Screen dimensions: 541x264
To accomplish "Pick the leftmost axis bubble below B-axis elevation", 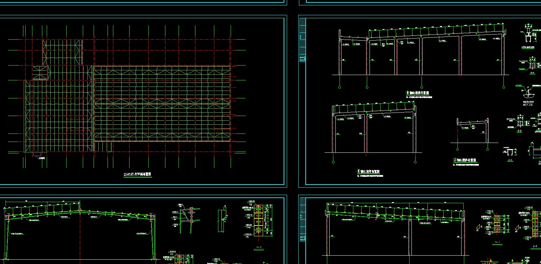I will (339, 87).
